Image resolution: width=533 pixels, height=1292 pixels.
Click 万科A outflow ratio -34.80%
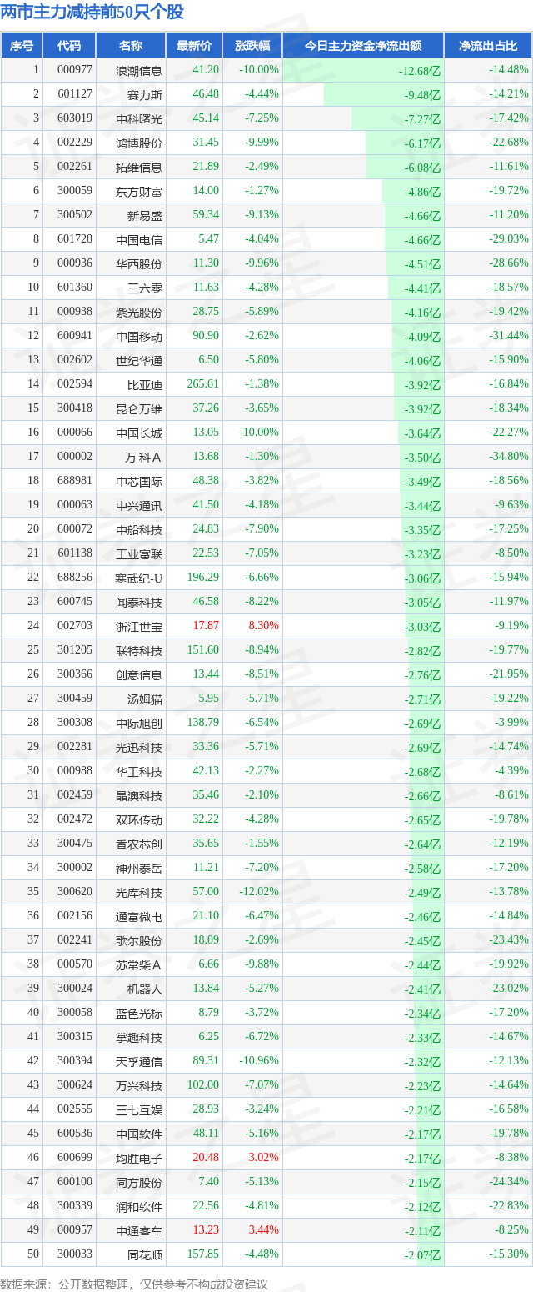(509, 457)
